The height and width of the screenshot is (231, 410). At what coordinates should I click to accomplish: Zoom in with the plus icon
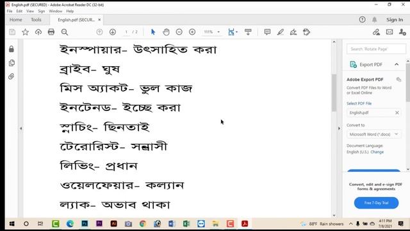[192, 32]
